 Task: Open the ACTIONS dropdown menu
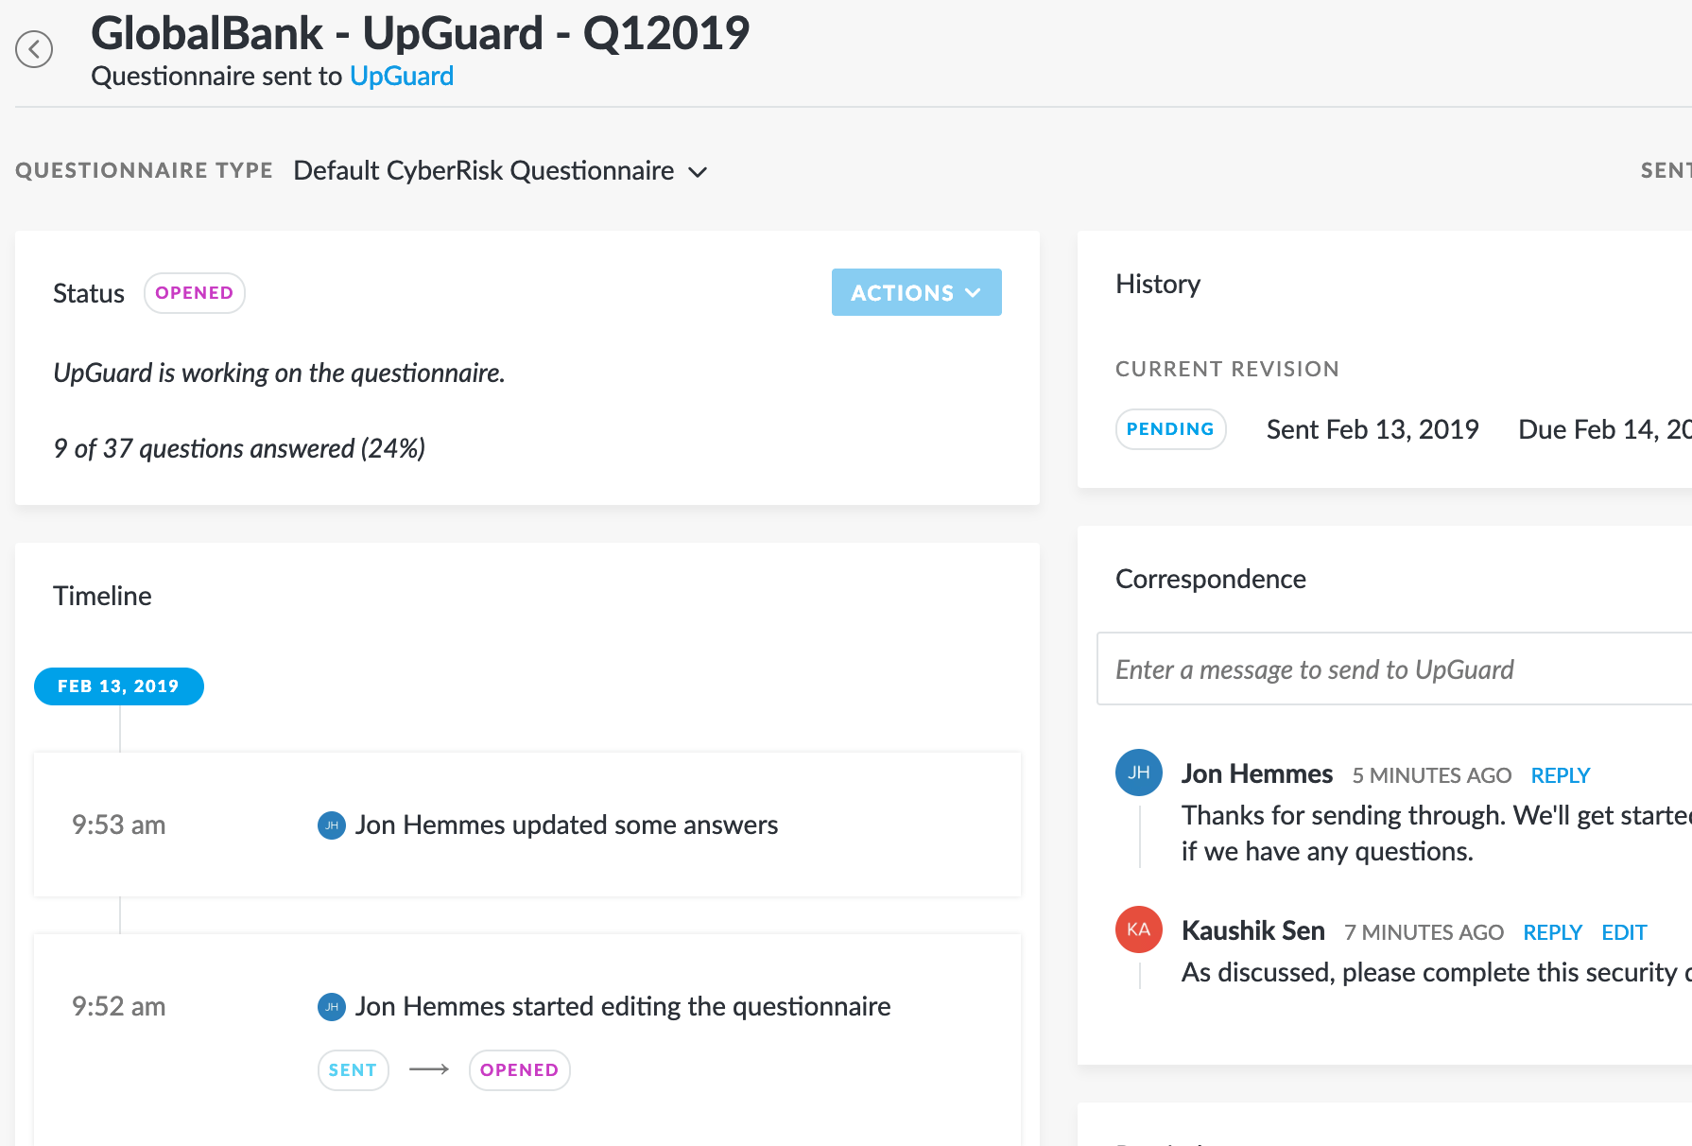[x=916, y=292]
